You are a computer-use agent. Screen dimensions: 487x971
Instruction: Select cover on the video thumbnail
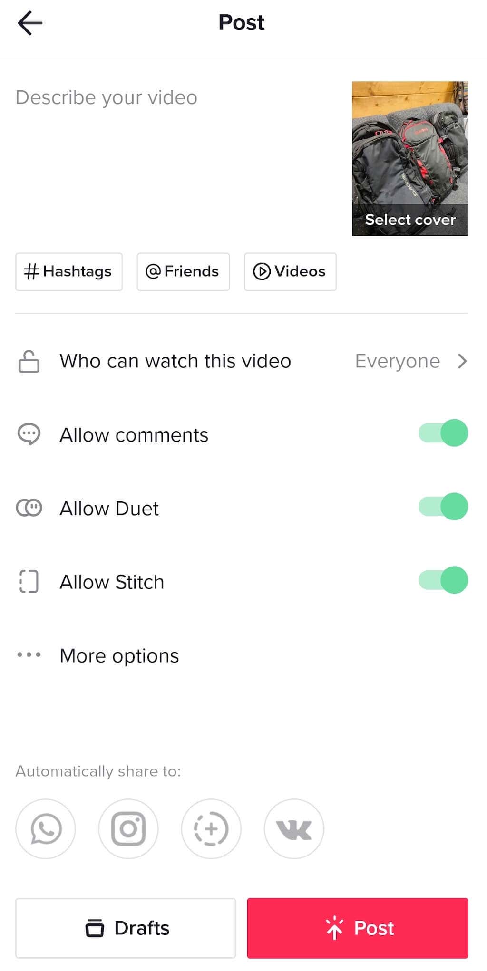pos(410,220)
